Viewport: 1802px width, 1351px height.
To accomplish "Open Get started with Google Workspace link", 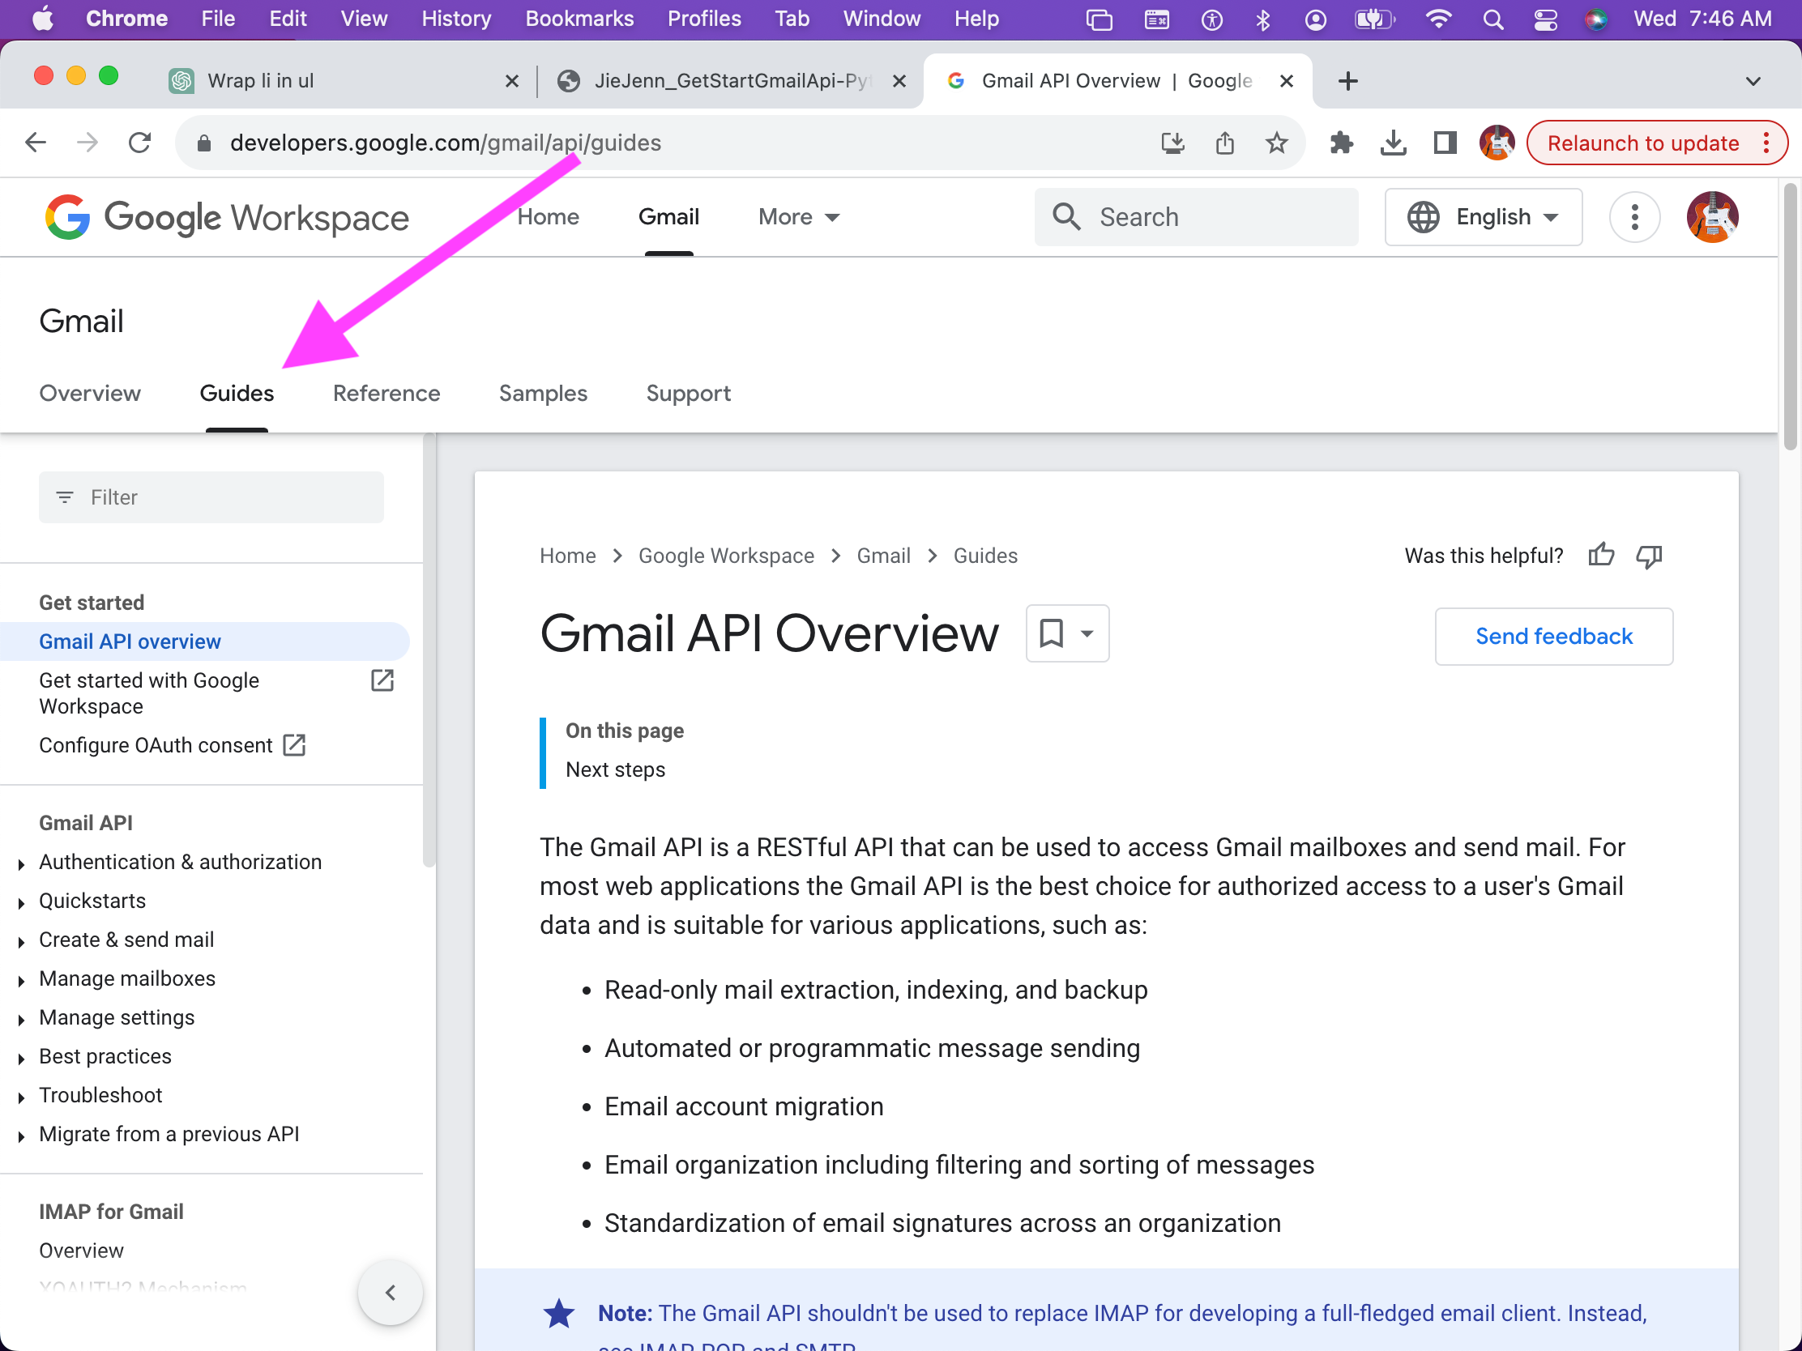I will pos(149,693).
